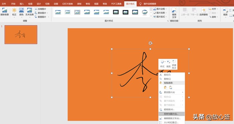The width and height of the screenshot is (234, 124).
Task: Open the Corrections (校正) sun icon
Action: tap(14, 12)
